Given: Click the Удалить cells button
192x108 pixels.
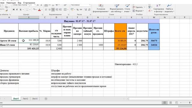Looking at the screenshot, I should point(138,7).
